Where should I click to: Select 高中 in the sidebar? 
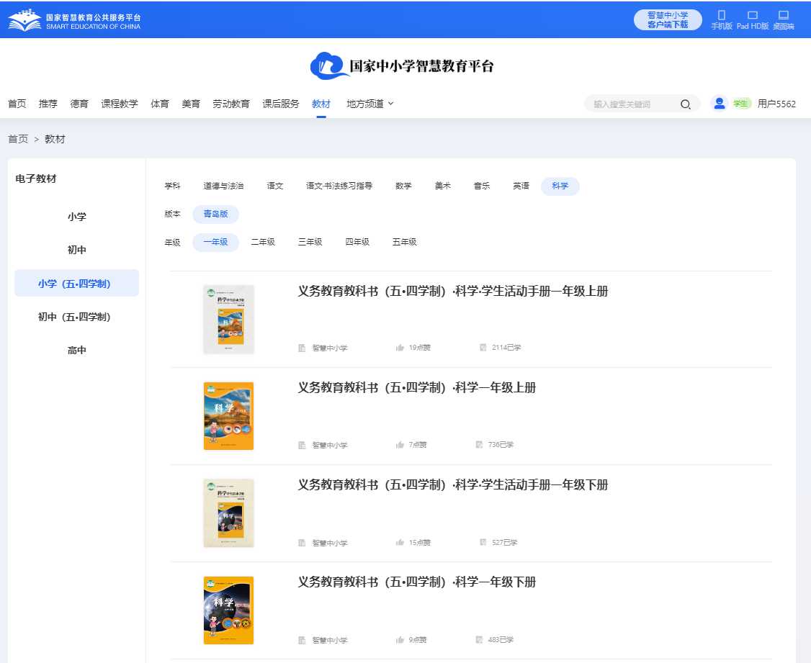[76, 350]
